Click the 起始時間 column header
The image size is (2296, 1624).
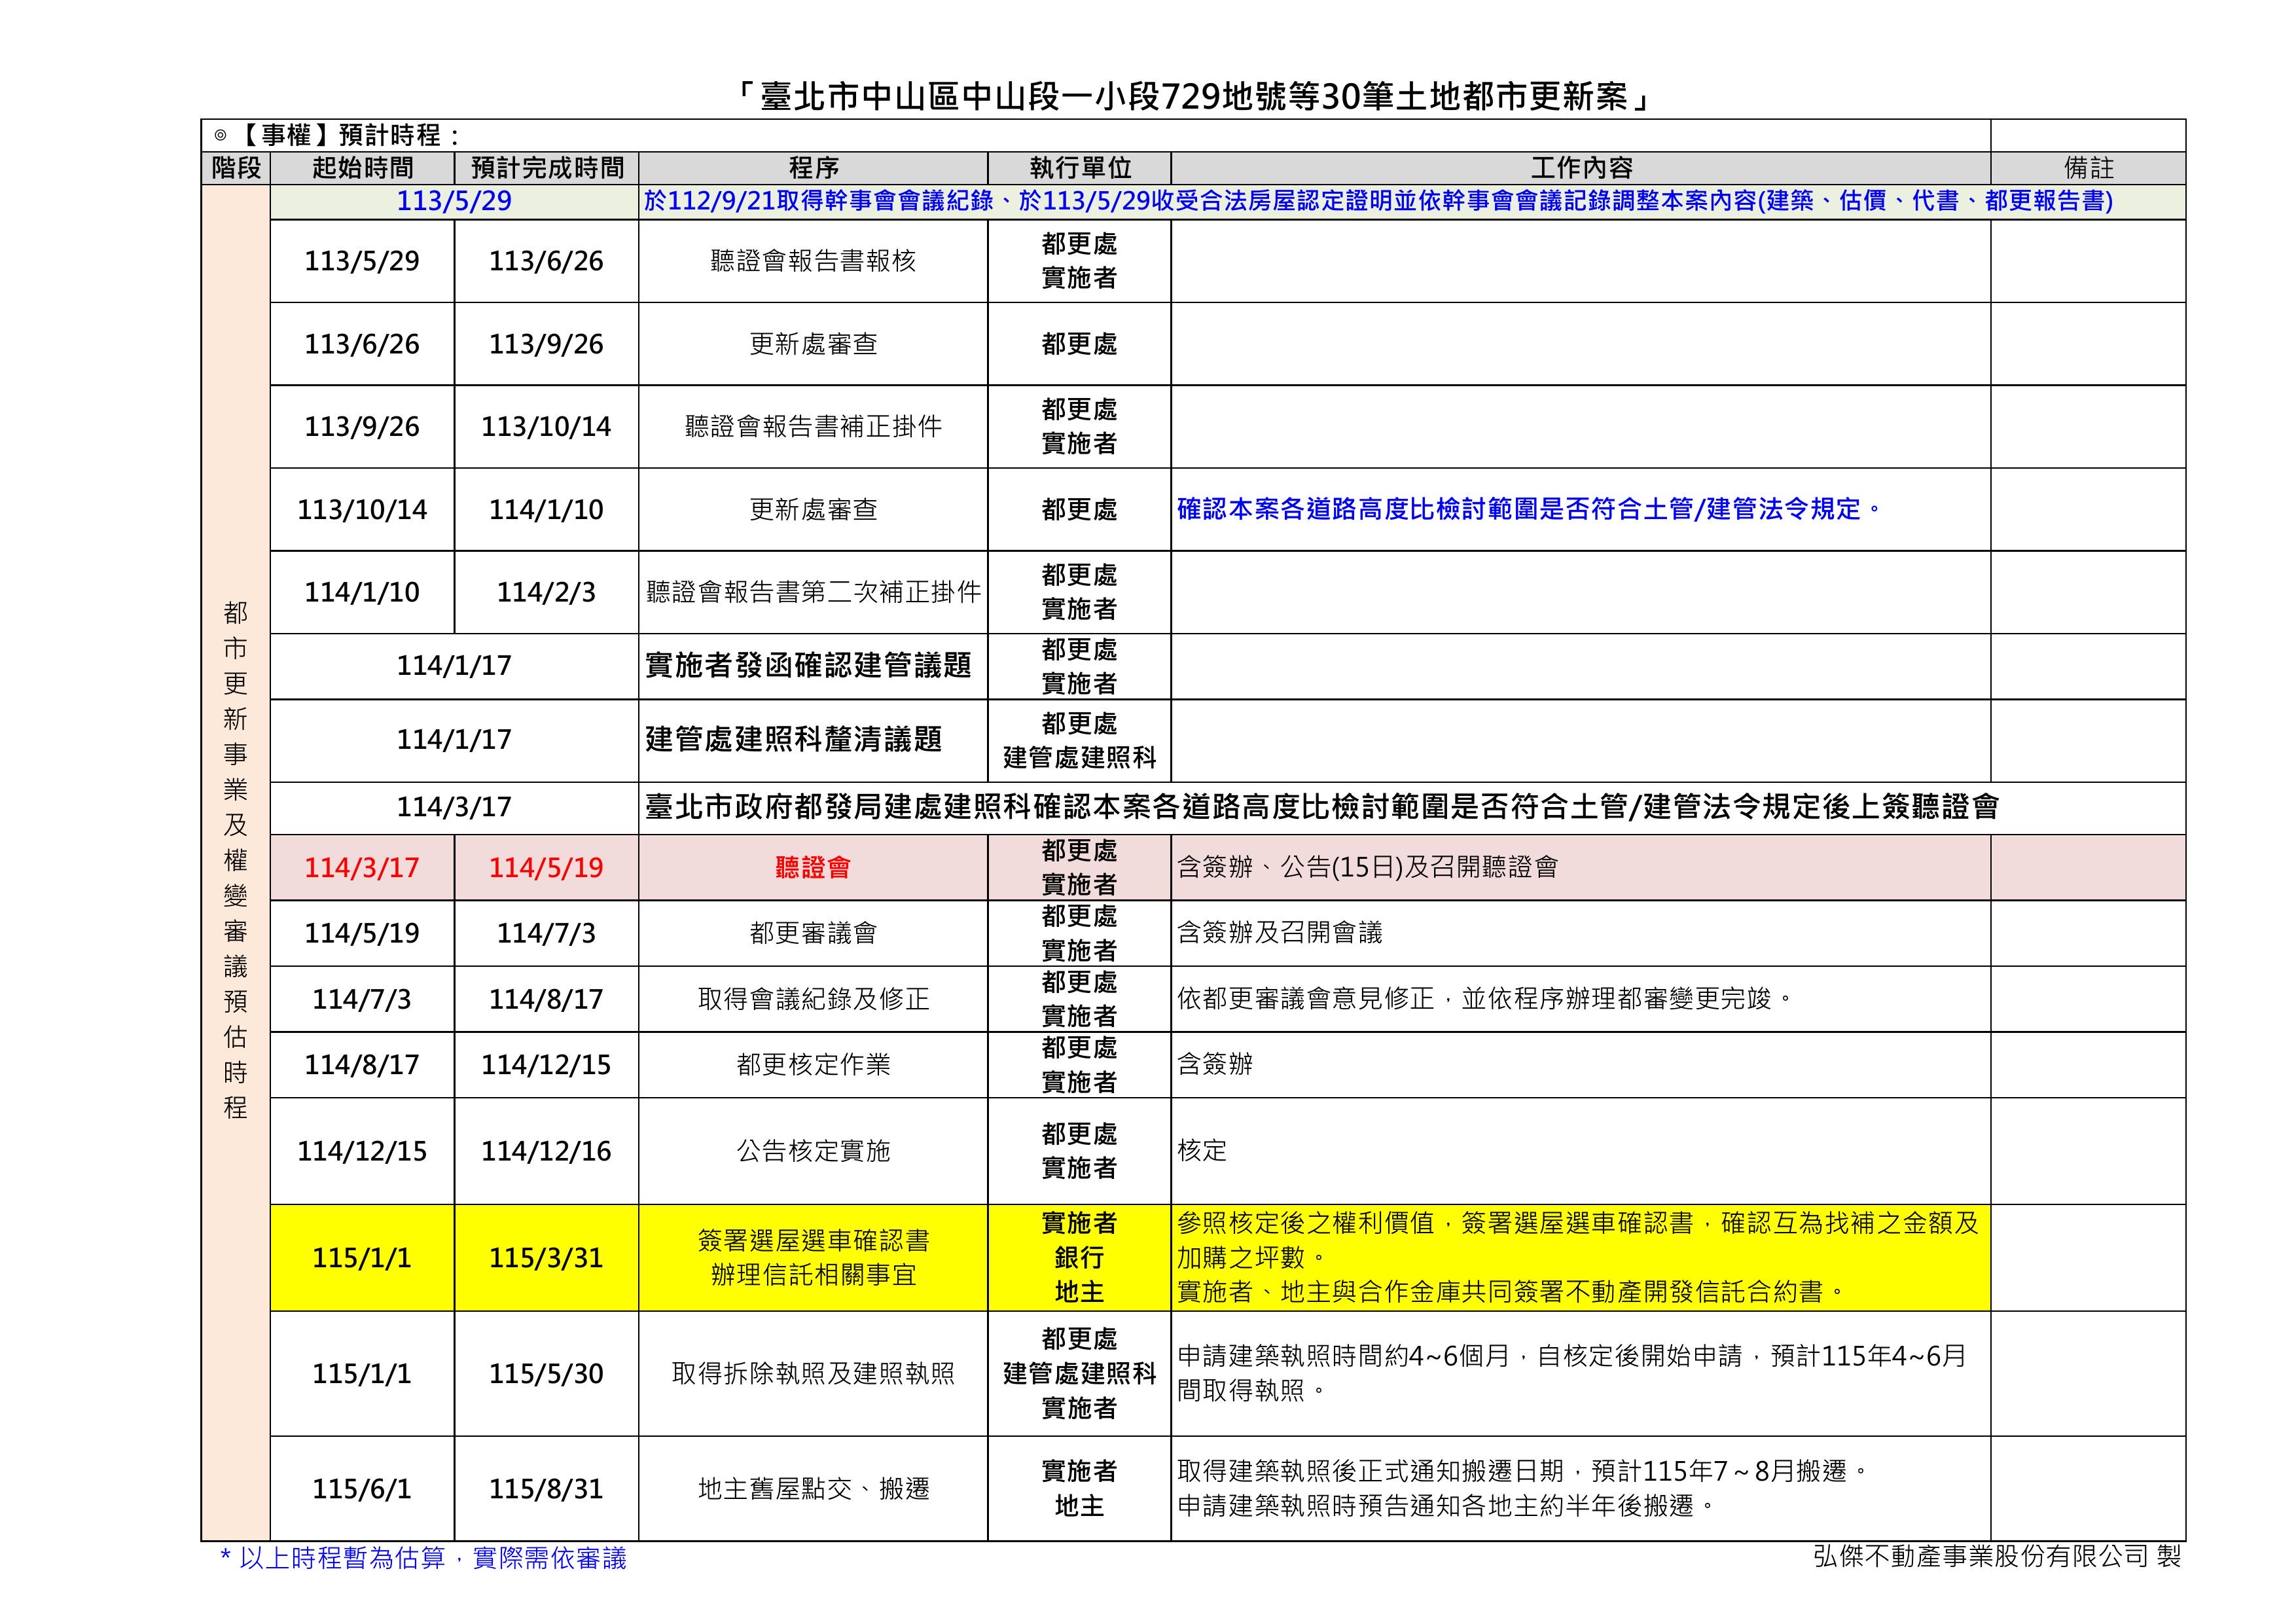[362, 168]
